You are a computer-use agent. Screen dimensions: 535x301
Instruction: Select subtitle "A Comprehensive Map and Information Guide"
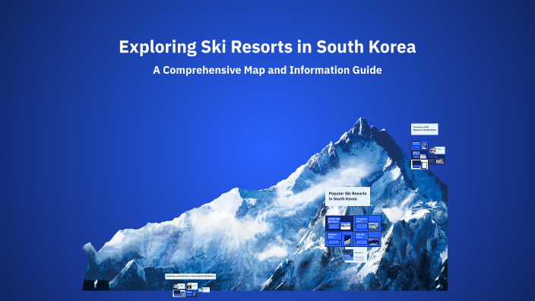click(x=267, y=70)
